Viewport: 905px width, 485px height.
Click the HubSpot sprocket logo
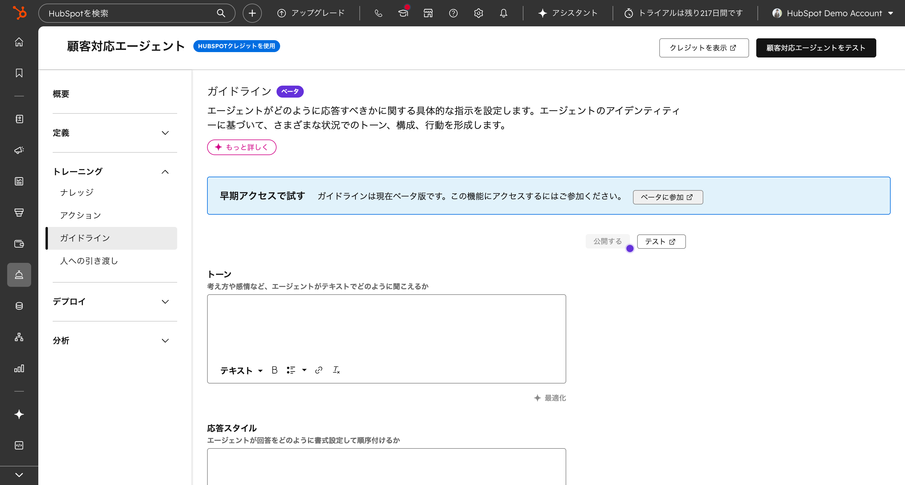pyautogui.click(x=19, y=13)
